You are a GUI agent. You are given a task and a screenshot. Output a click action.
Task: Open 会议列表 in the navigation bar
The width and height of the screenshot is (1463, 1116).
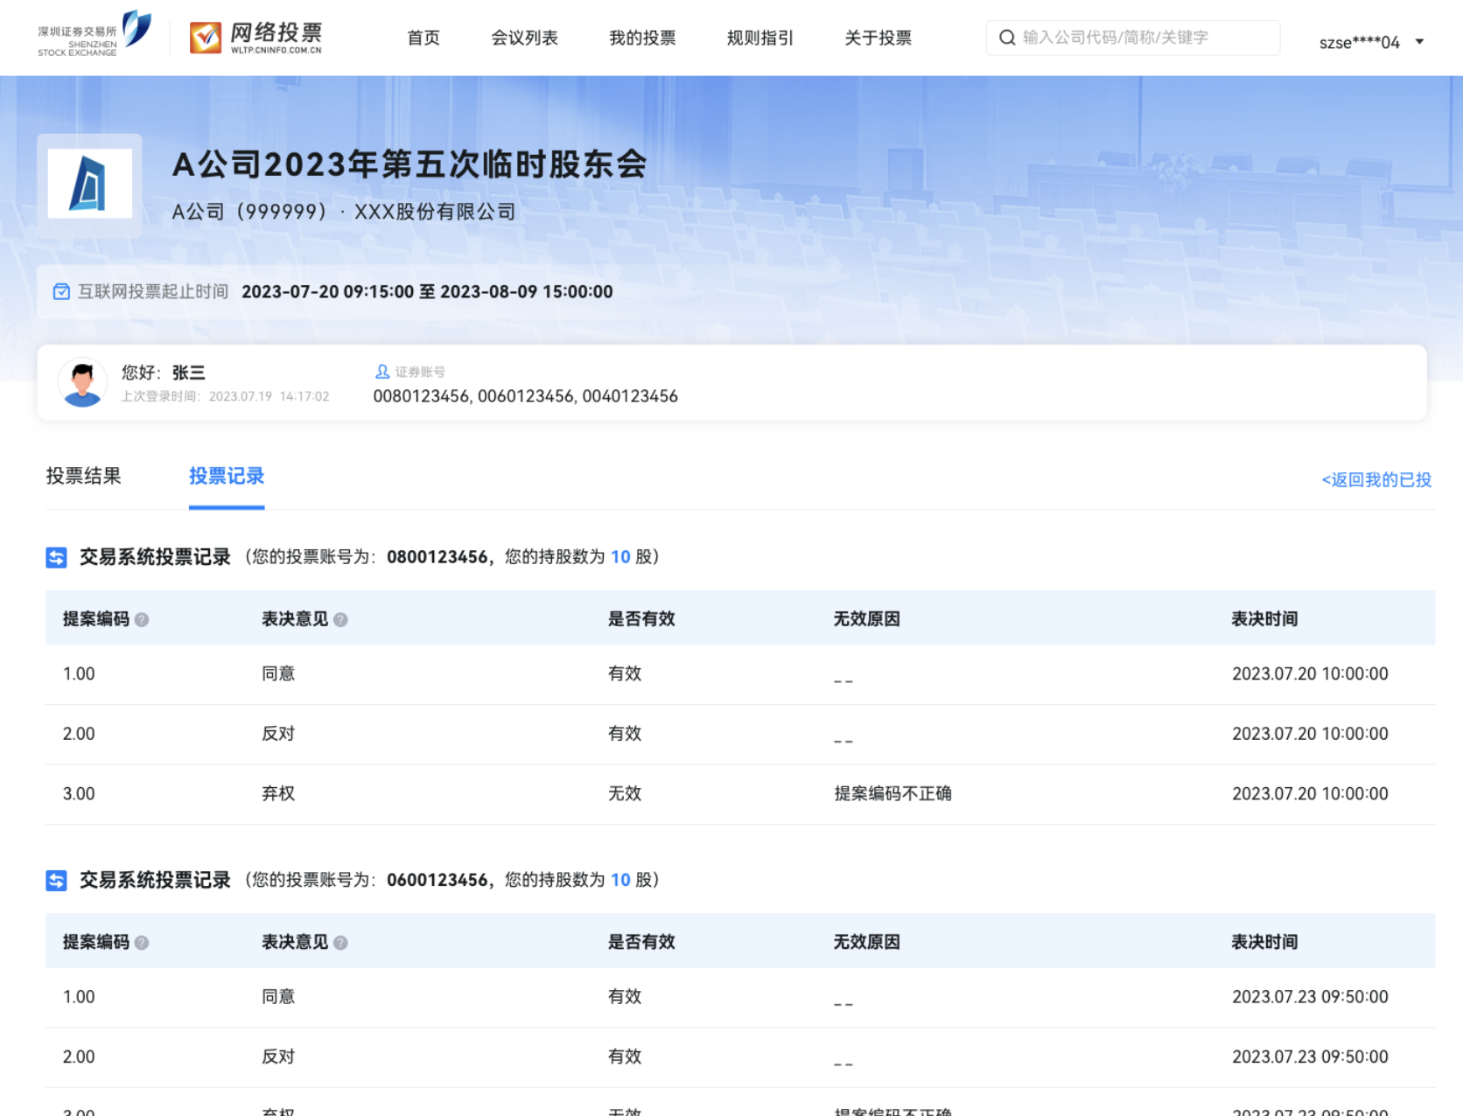pos(523,38)
